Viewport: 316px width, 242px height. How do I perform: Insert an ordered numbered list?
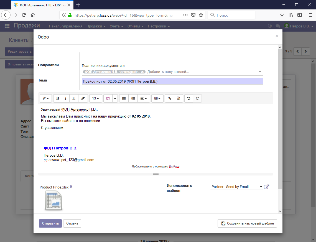click(x=133, y=98)
